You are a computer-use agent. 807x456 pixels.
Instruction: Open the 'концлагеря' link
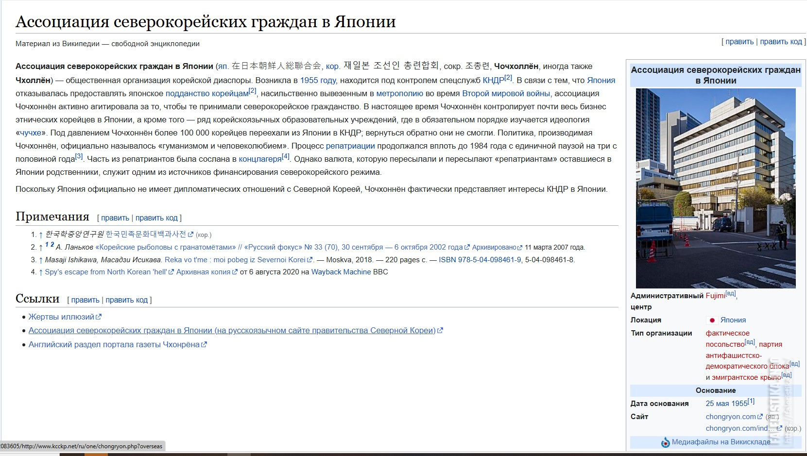[260, 159]
